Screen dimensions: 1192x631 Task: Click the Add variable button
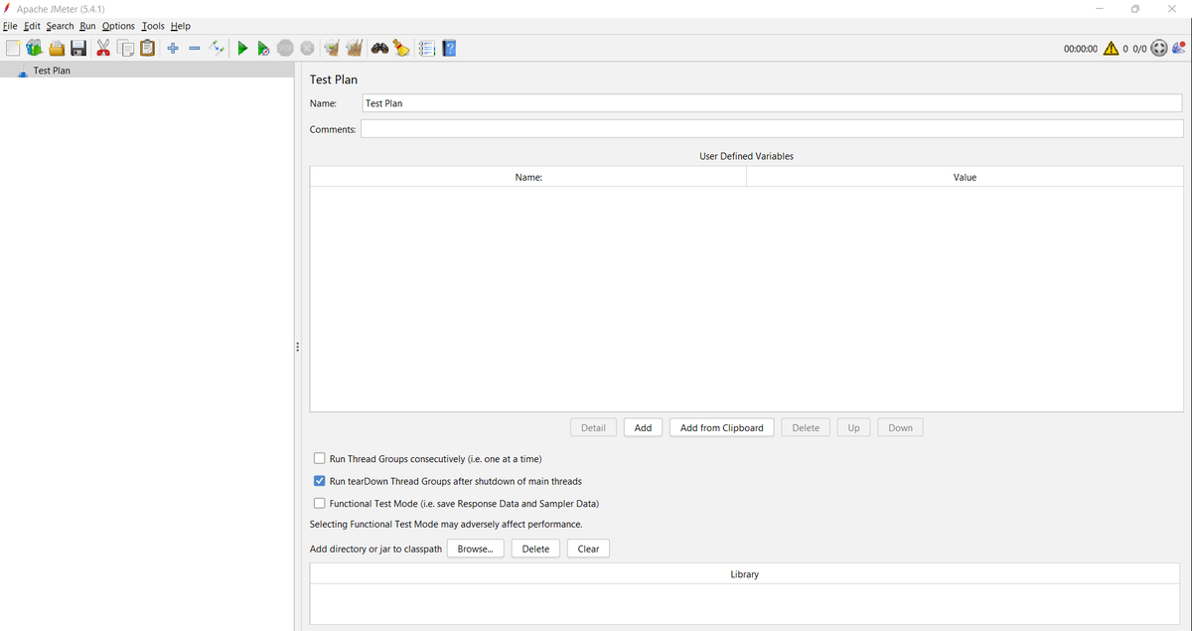[x=643, y=427]
